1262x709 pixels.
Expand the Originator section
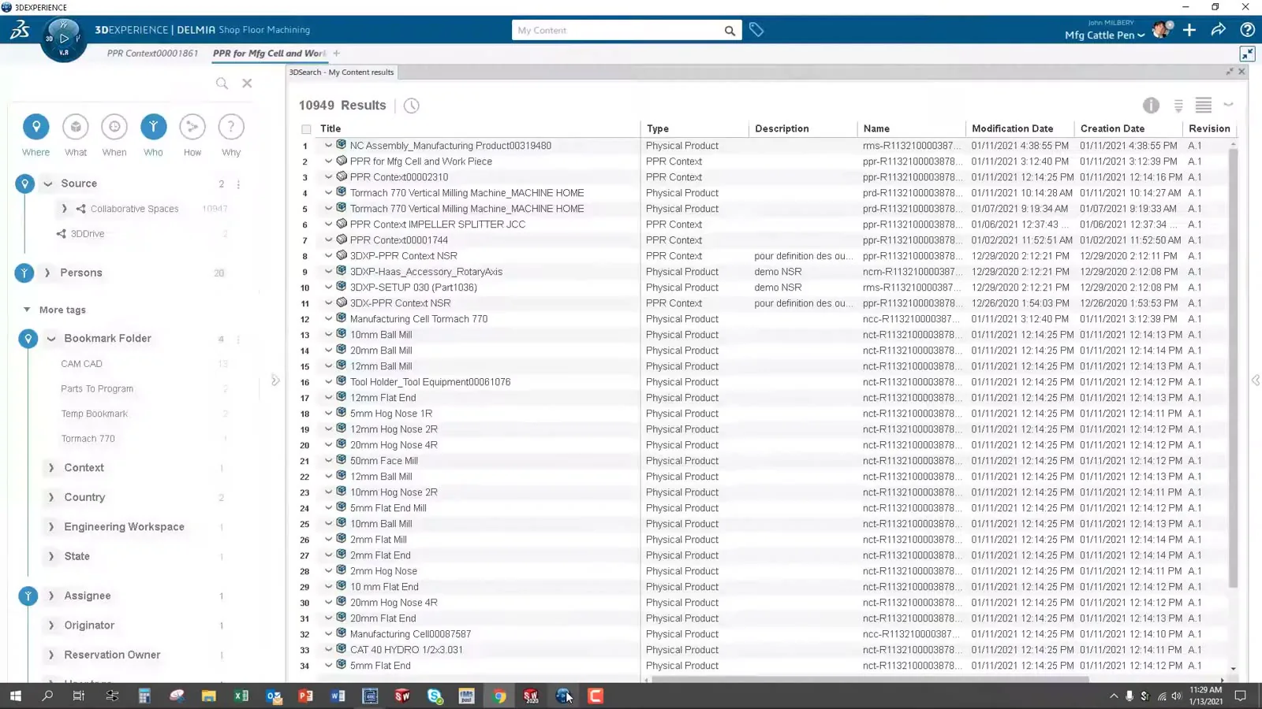pyautogui.click(x=51, y=625)
